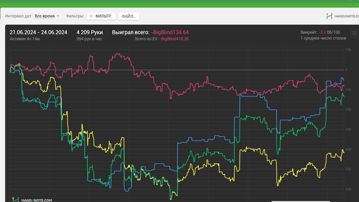Click the '+ ФИЛЬТР...' add filter button
This screenshot has width=359, height=202.
coord(101,16)
